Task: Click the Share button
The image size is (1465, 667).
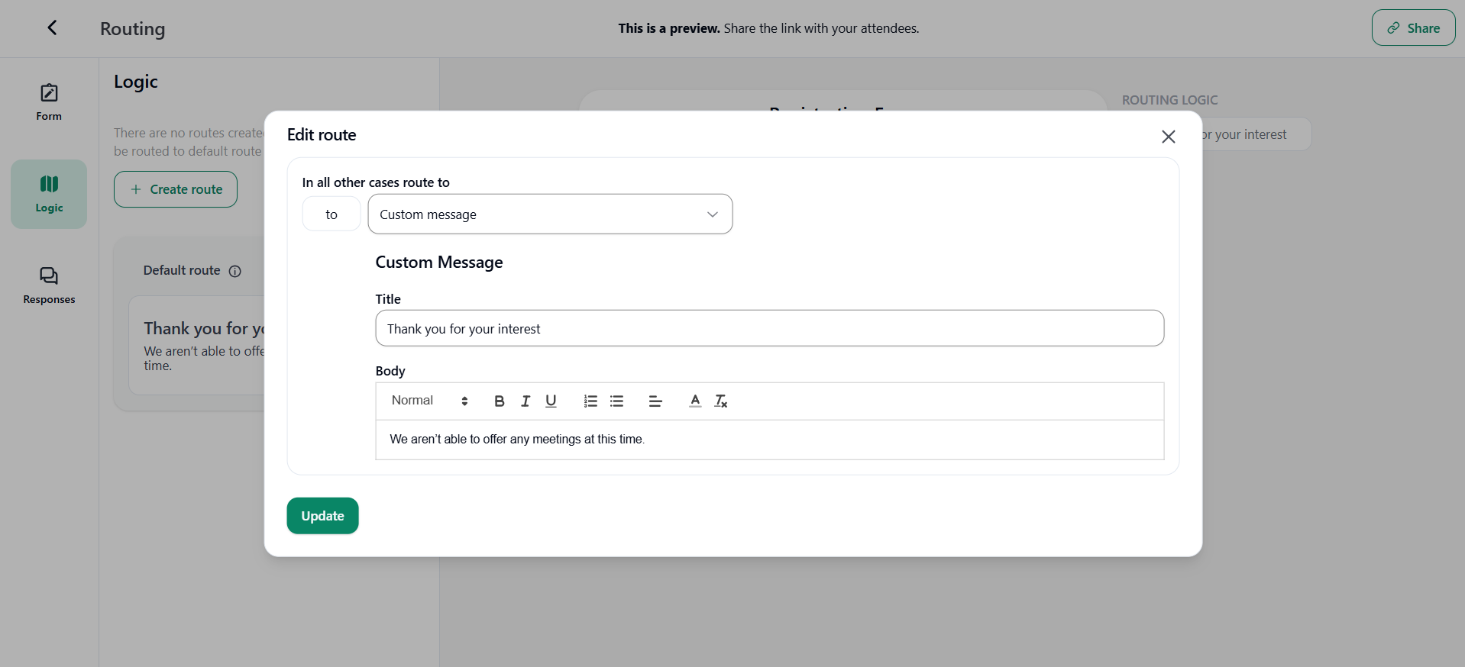Action: click(x=1413, y=28)
